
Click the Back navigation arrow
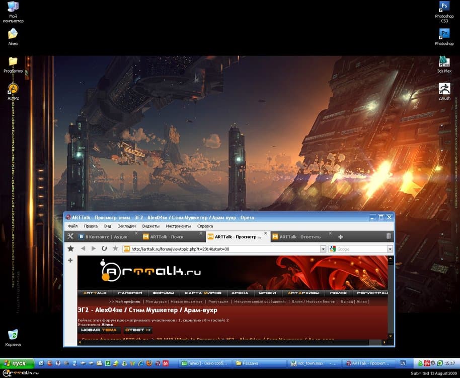(83, 248)
